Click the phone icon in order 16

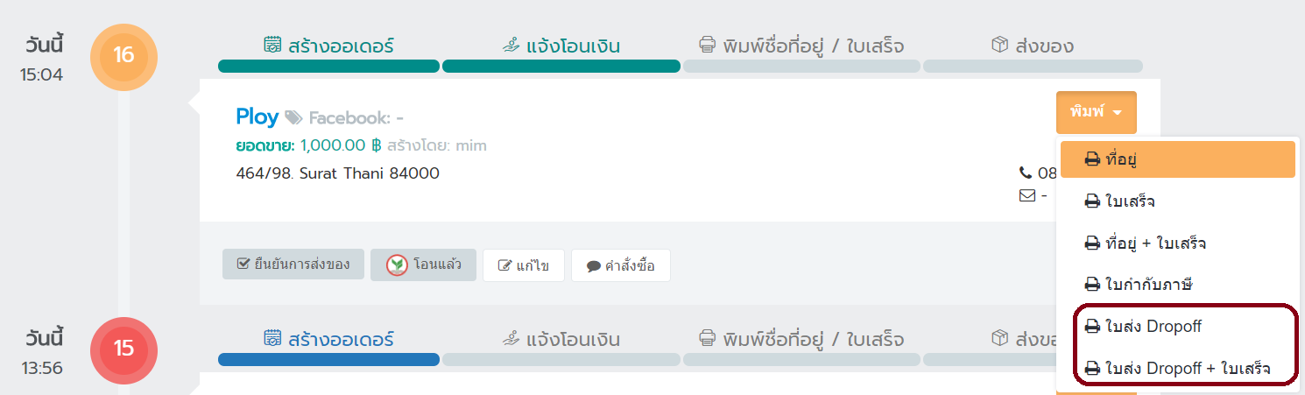click(x=1026, y=173)
